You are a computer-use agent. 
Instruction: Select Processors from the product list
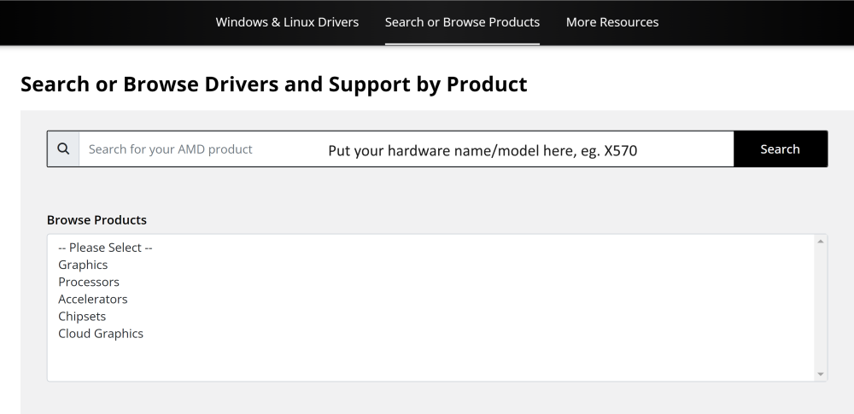(x=89, y=282)
